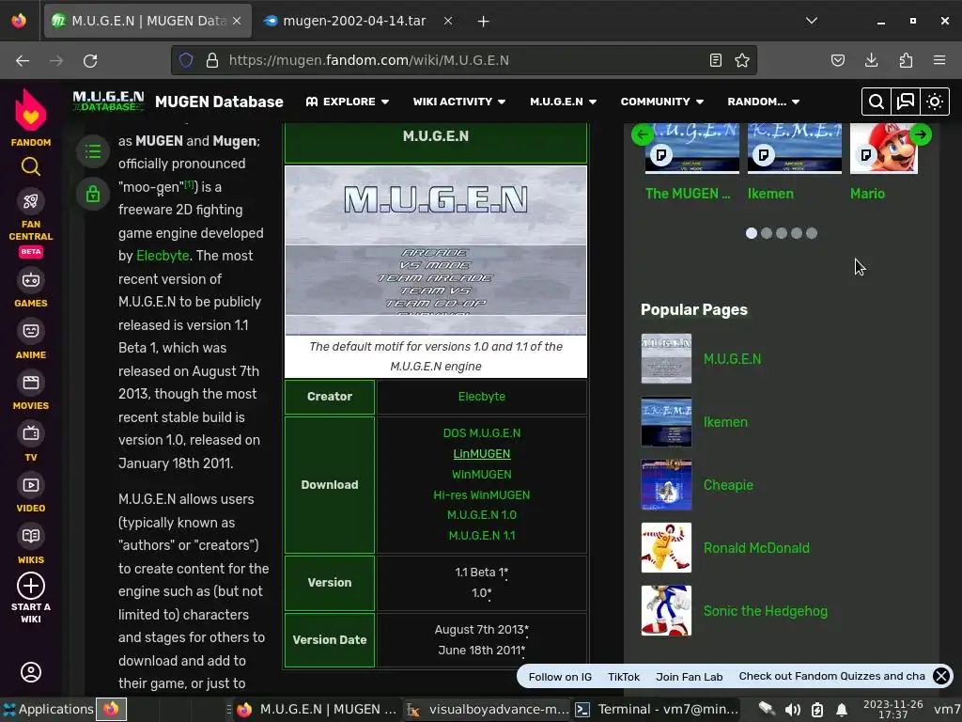The height and width of the screenshot is (722, 962).
Task: Click Follow on IG in banner
Action: pos(560,677)
